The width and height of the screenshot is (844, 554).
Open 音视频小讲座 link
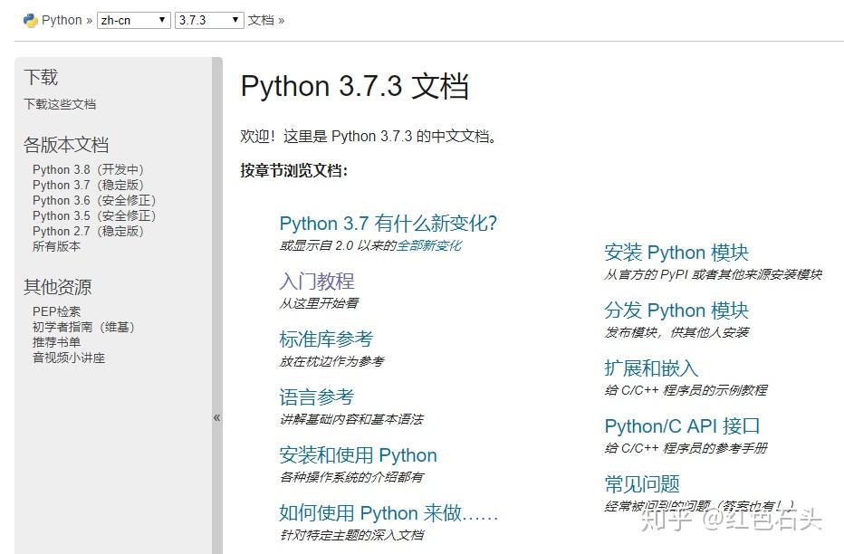pyautogui.click(x=69, y=357)
